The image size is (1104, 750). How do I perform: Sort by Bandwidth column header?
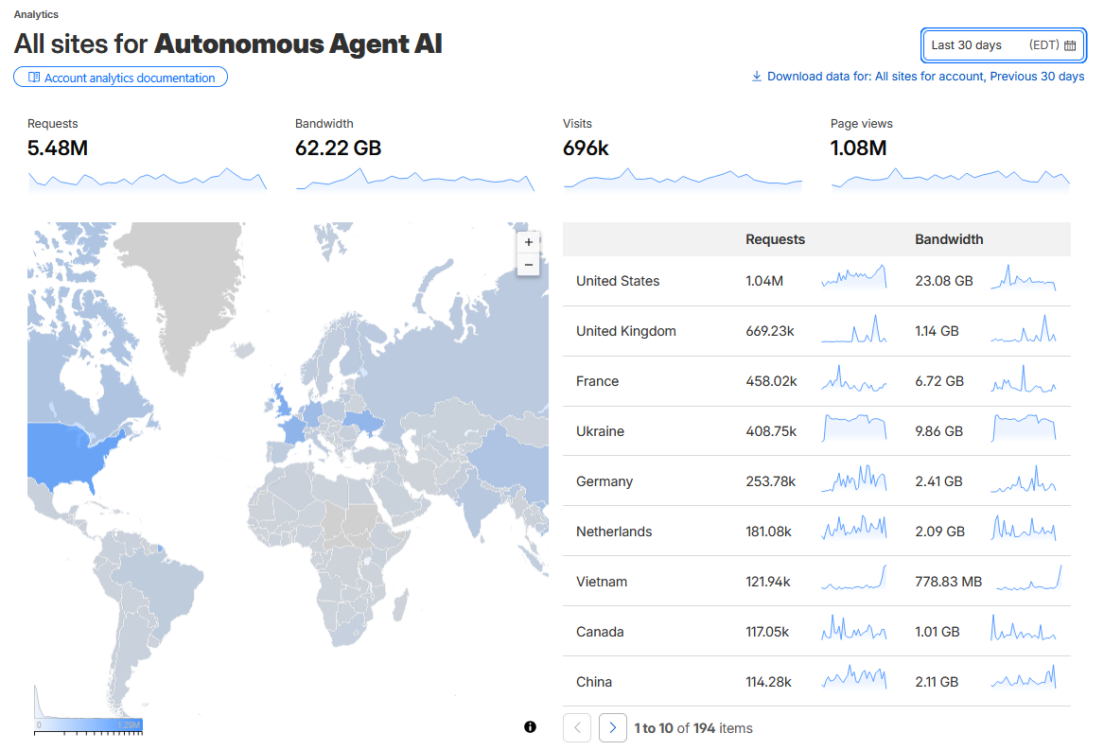pyautogui.click(x=949, y=239)
